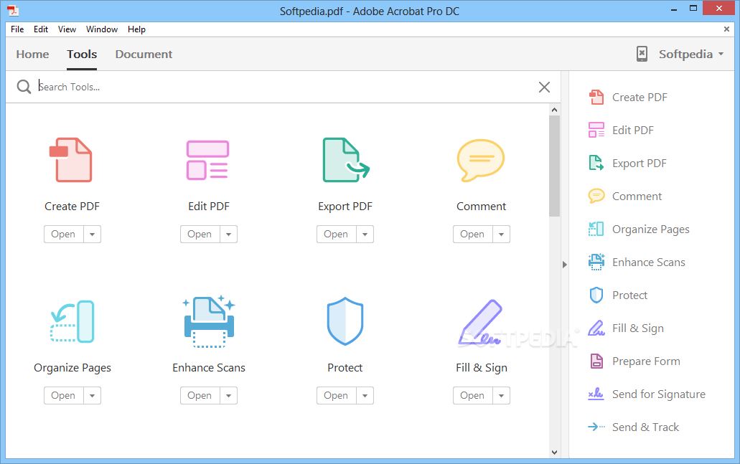Click the Open button under Fill & Sign

coord(472,395)
